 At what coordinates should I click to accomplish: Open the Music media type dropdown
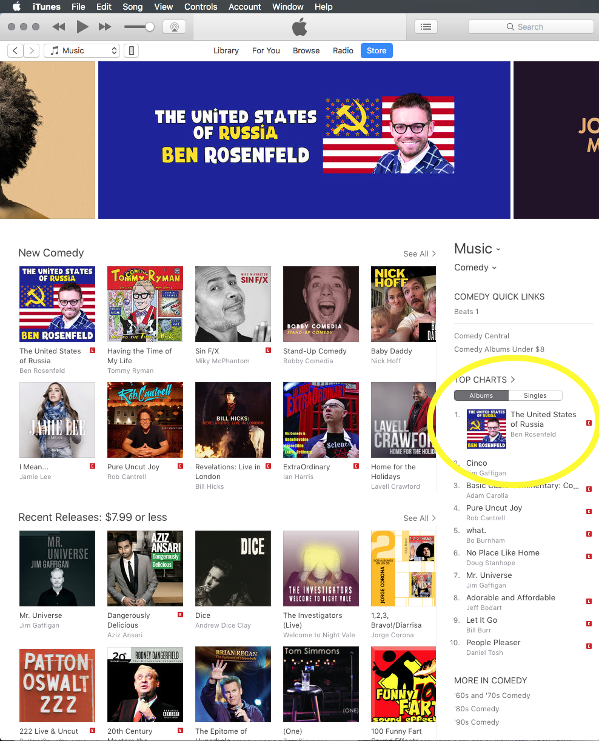[x=82, y=51]
